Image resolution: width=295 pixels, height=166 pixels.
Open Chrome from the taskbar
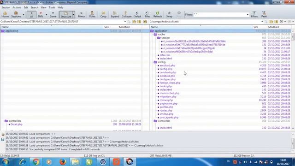coord(36,162)
